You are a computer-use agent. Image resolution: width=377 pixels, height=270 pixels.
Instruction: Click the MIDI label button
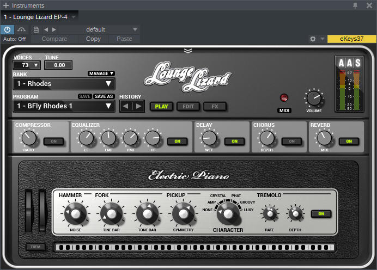click(x=284, y=111)
